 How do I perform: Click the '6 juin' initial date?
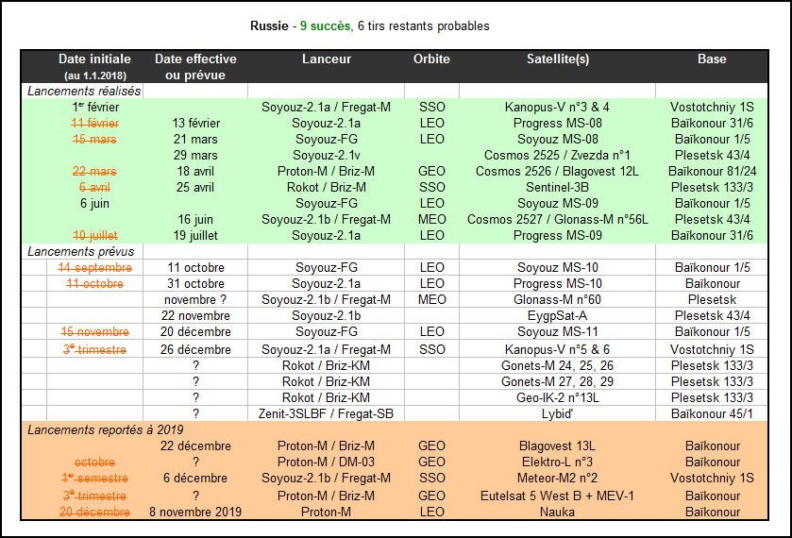94,204
